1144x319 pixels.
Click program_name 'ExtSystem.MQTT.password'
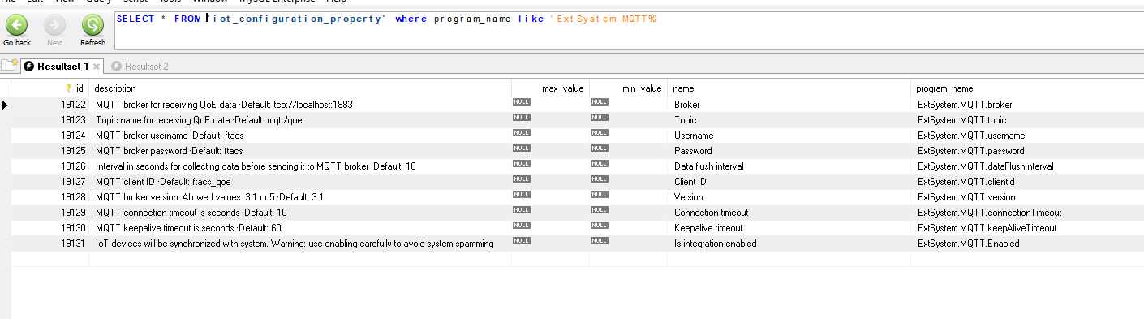(x=971, y=151)
